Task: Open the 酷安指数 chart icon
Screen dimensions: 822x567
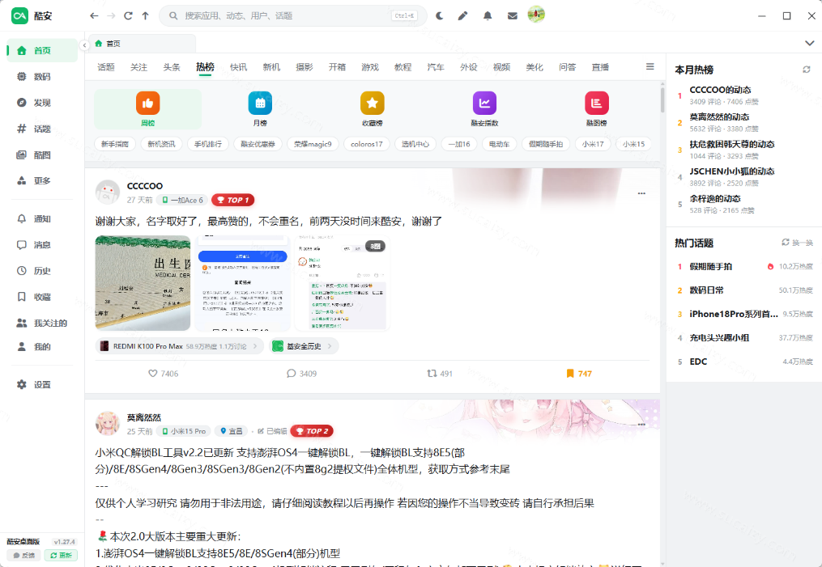Action: [x=484, y=104]
